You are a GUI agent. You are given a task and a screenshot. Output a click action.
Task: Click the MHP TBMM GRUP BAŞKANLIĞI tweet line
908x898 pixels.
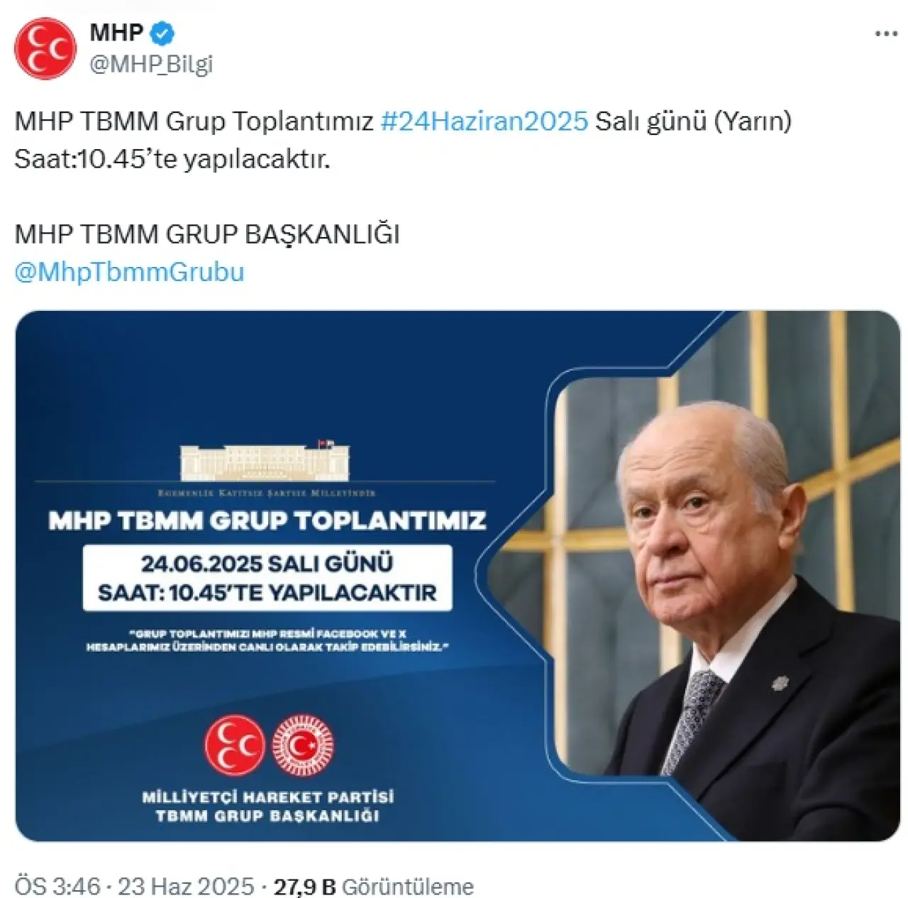(207, 234)
